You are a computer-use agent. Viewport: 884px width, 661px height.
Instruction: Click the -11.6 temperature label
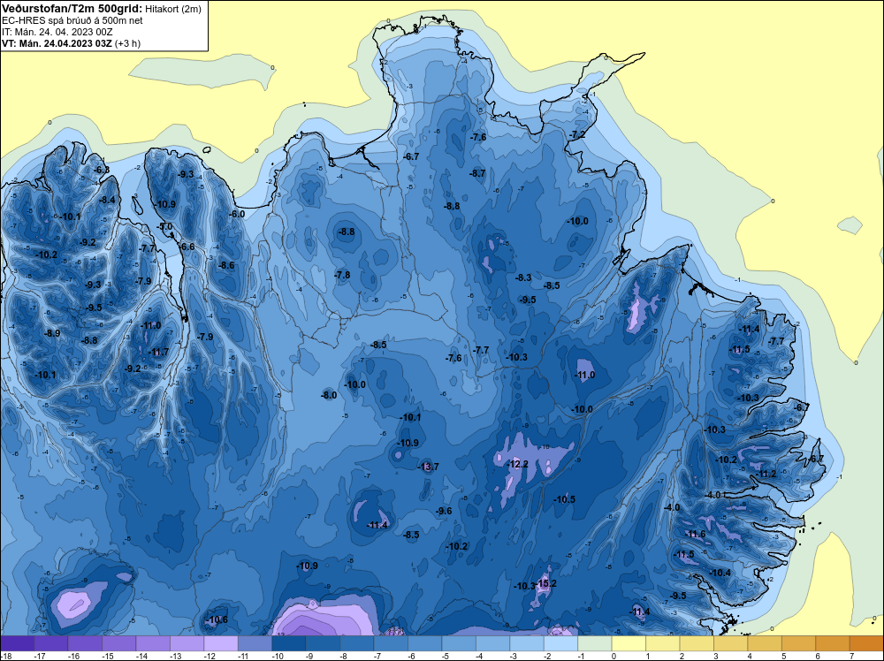(695, 535)
